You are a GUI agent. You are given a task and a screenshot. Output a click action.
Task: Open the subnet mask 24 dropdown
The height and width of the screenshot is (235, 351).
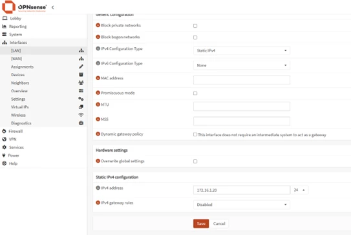[x=299, y=190]
